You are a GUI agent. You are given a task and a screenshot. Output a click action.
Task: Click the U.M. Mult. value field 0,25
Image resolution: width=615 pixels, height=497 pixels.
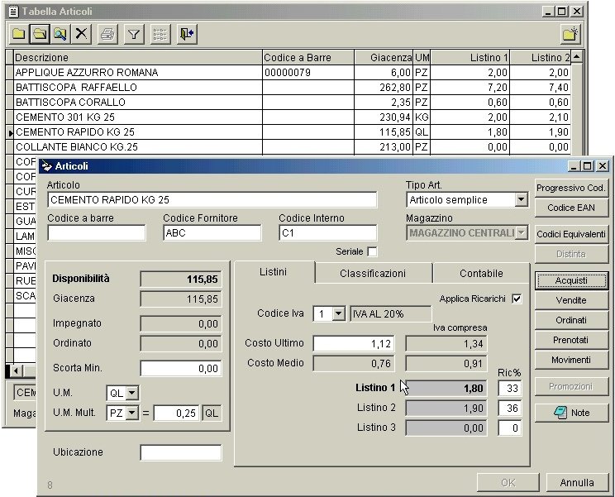[176, 413]
